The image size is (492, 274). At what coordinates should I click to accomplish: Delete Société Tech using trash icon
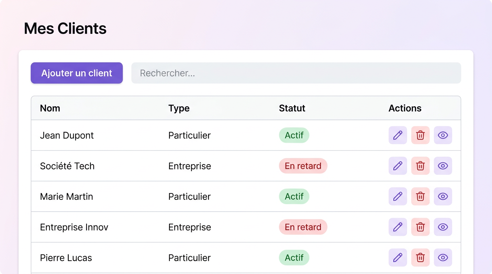tap(420, 166)
